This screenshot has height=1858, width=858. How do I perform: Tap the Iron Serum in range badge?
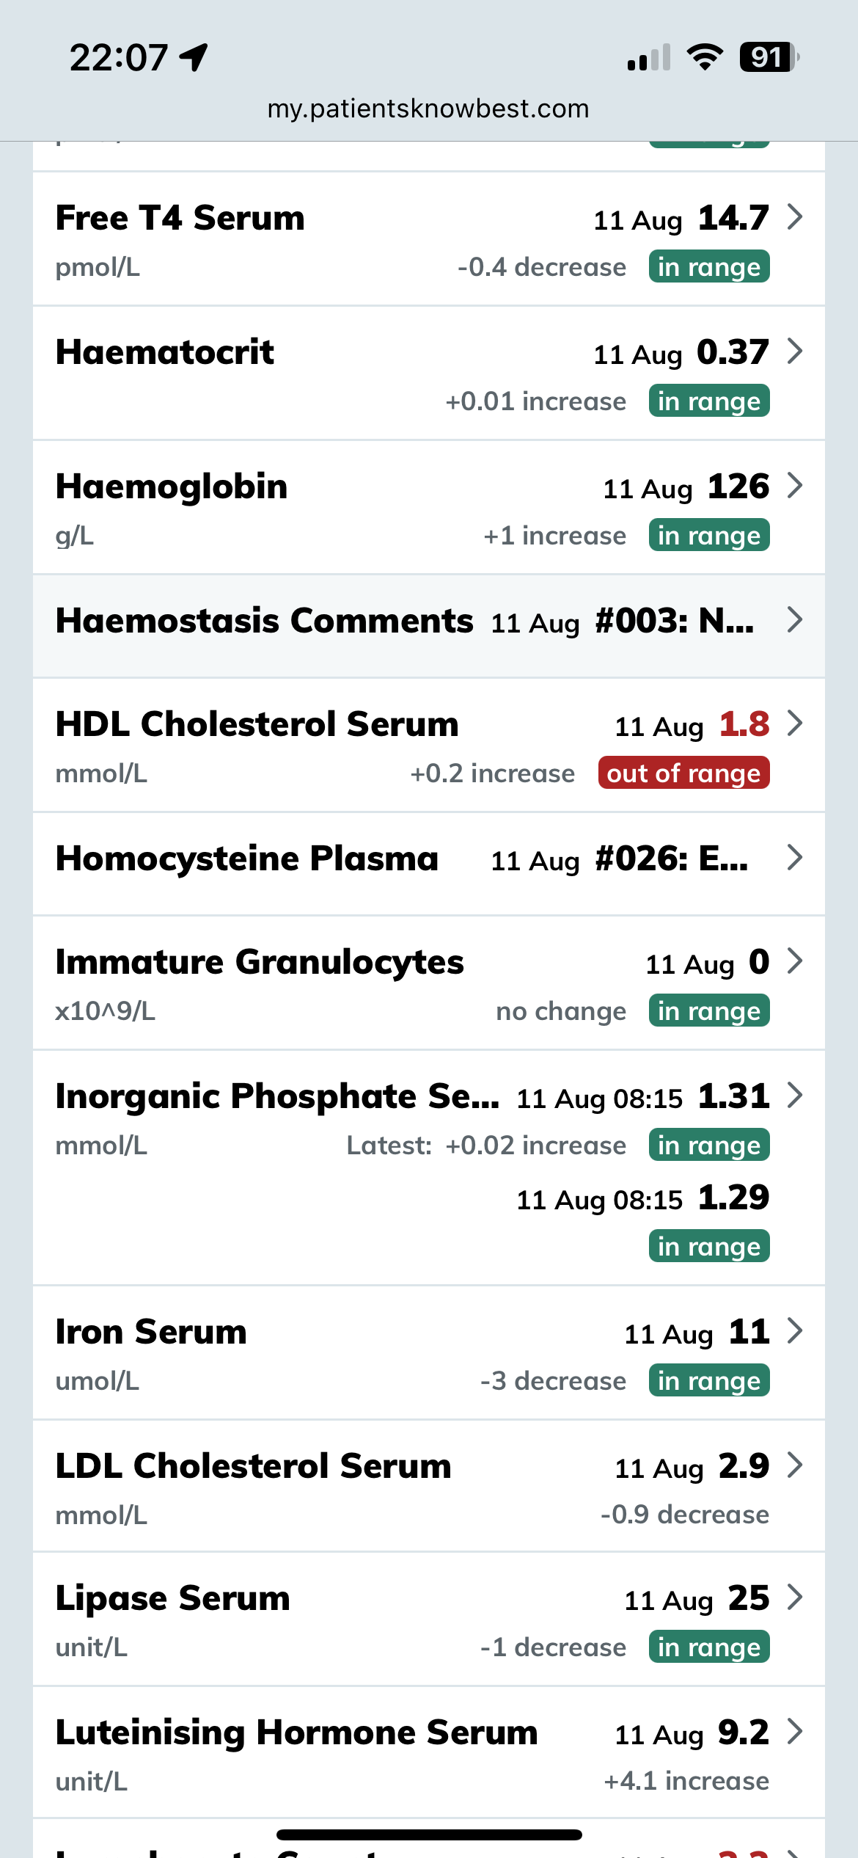click(709, 1381)
